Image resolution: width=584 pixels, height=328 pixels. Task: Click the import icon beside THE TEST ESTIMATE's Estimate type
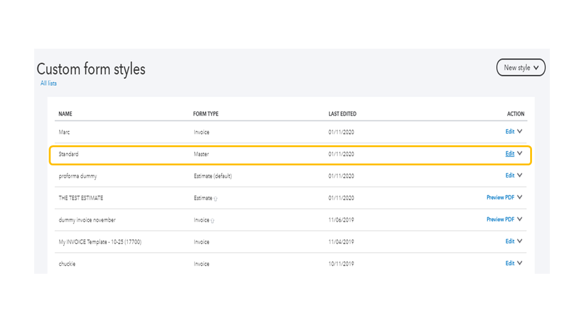[x=216, y=199]
